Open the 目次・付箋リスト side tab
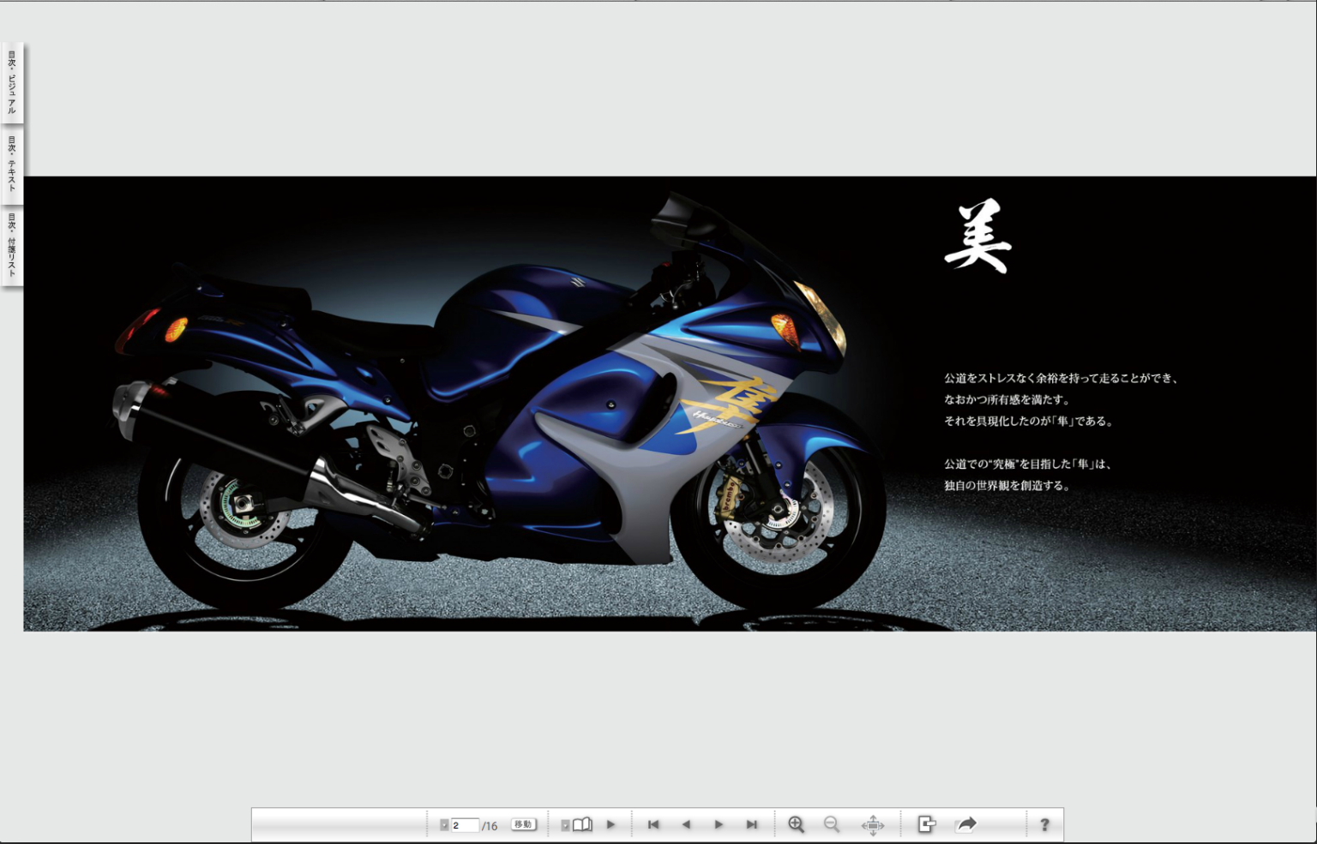 [x=12, y=246]
